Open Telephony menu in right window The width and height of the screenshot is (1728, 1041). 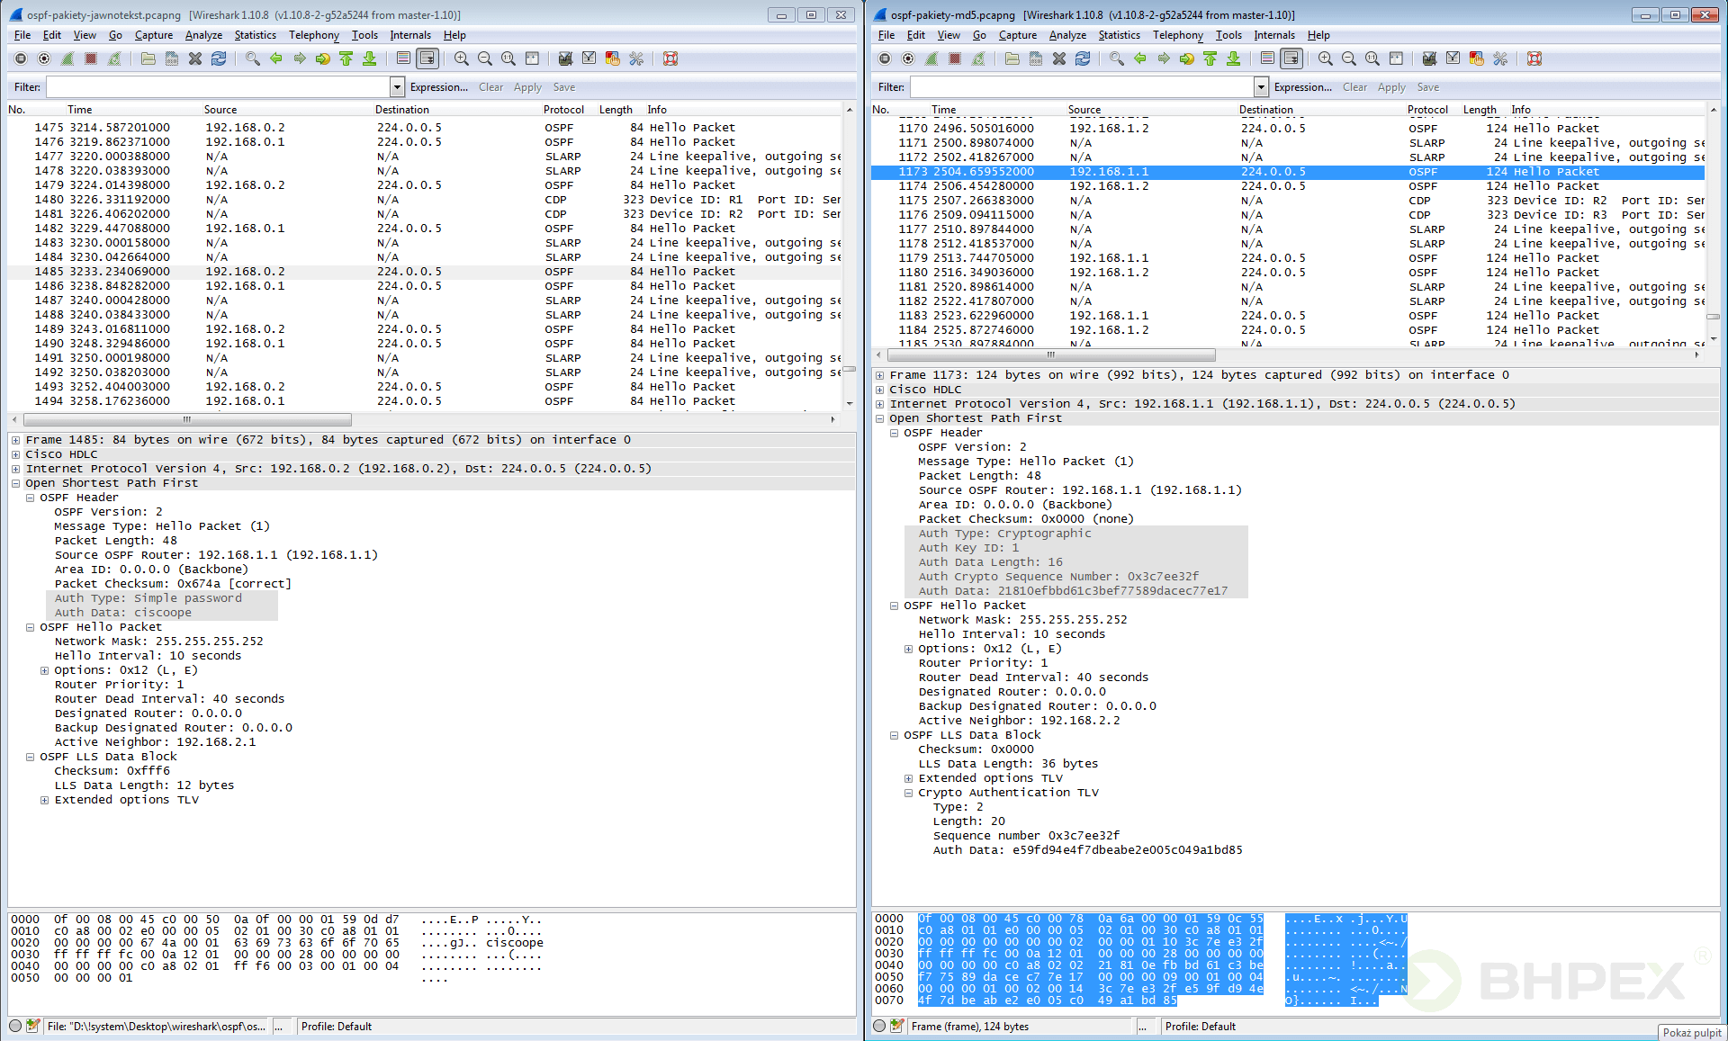click(1177, 35)
